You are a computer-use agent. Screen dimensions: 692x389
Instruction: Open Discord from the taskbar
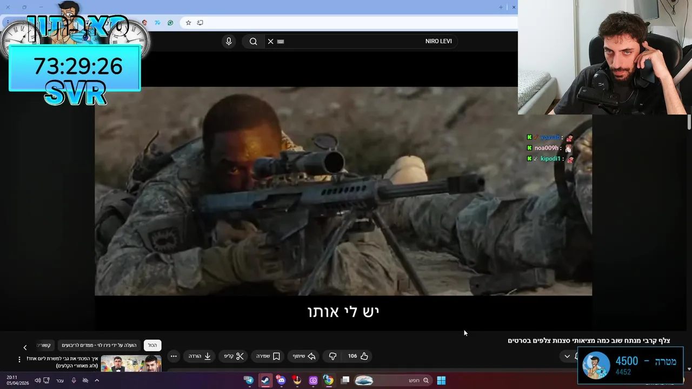281,380
